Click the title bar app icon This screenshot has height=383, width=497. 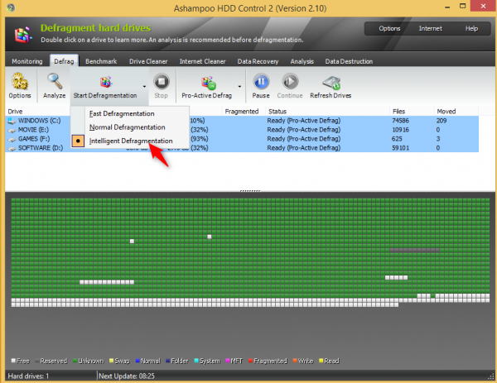tap(11, 7)
